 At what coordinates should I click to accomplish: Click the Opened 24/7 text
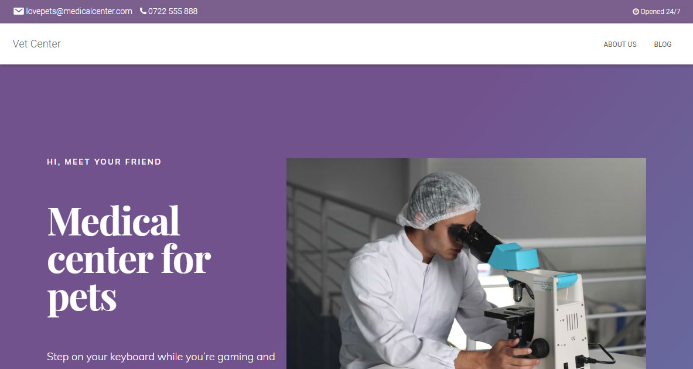(x=660, y=12)
